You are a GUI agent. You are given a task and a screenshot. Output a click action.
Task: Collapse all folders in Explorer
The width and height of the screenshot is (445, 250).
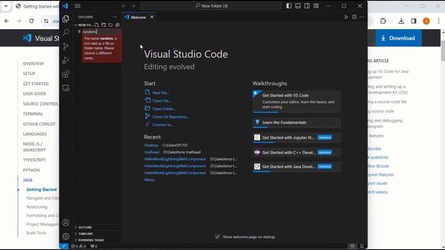pos(118,25)
